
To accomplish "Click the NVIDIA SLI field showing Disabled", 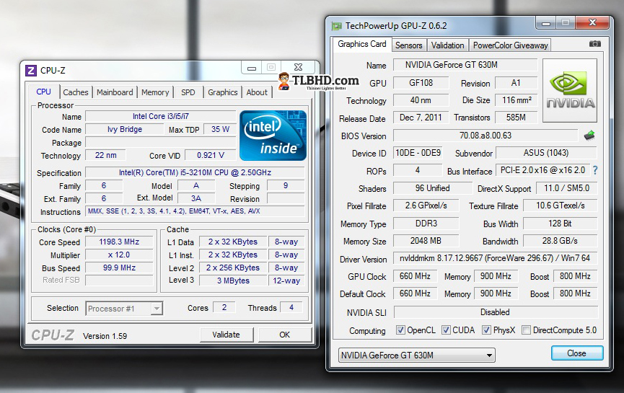I will 496,312.
